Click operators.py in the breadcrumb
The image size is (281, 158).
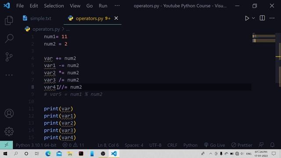pos(46,29)
